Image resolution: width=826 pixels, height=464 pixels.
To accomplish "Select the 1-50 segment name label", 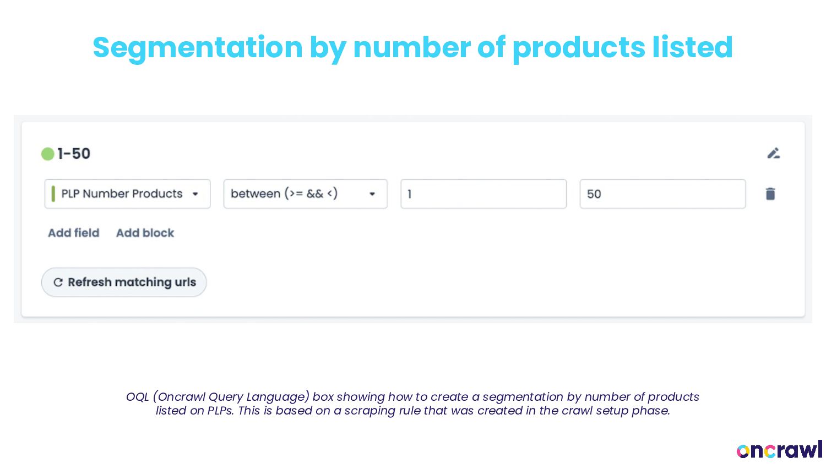I will (x=74, y=154).
